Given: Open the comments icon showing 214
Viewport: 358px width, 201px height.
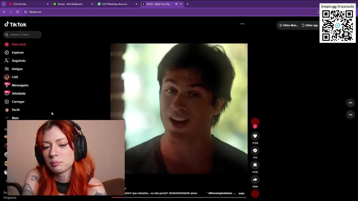Looking at the screenshot, I should (x=255, y=150).
